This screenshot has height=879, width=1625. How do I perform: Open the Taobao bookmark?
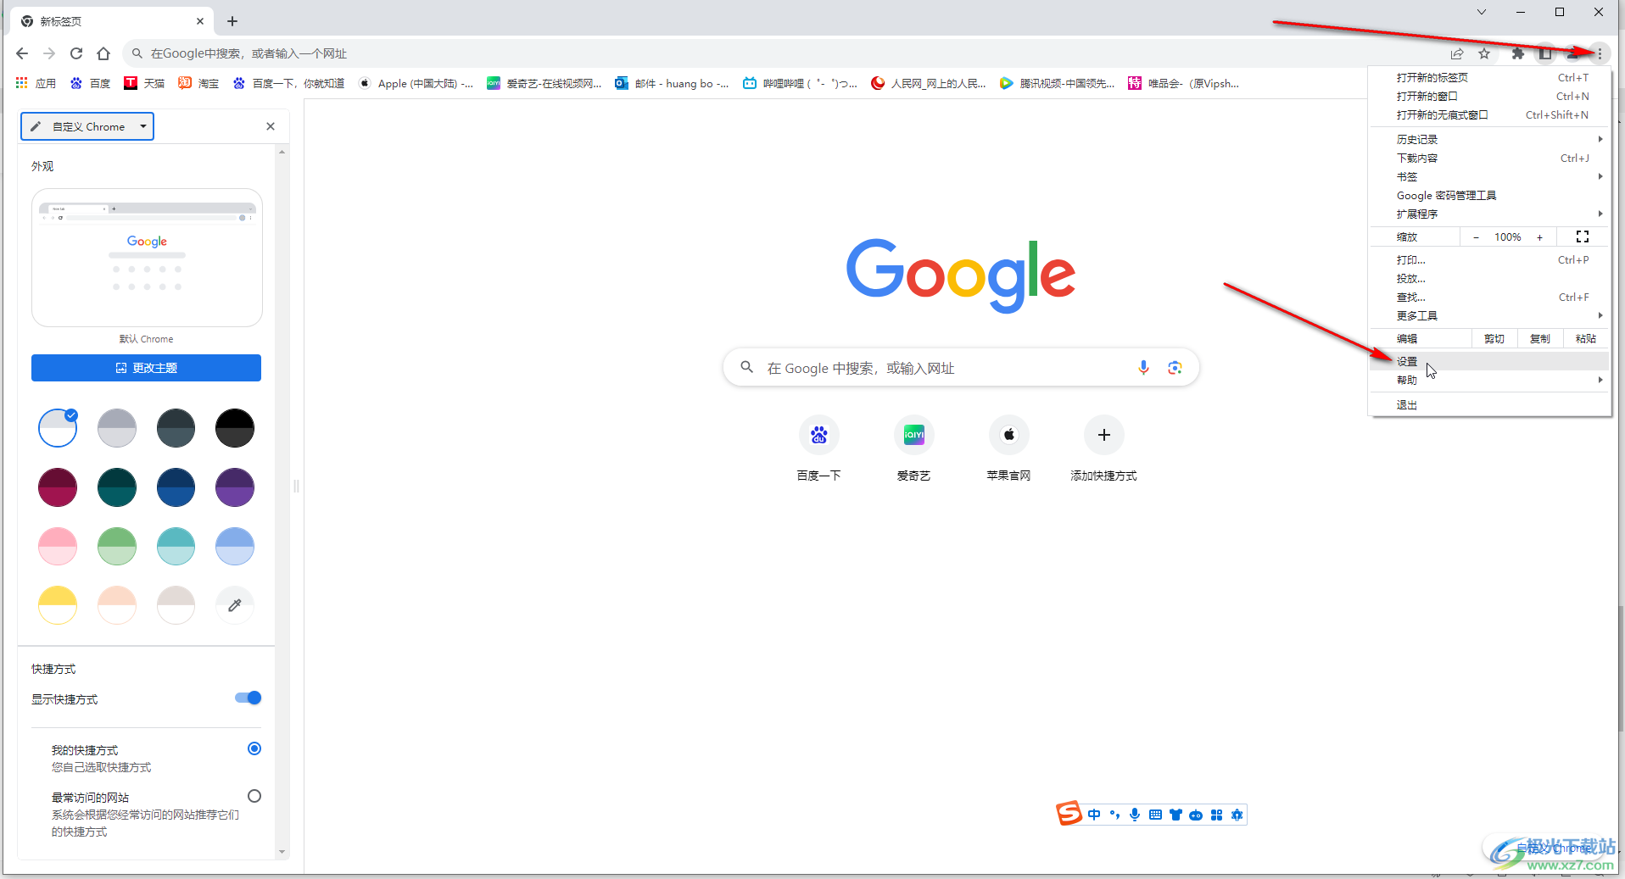coord(198,83)
